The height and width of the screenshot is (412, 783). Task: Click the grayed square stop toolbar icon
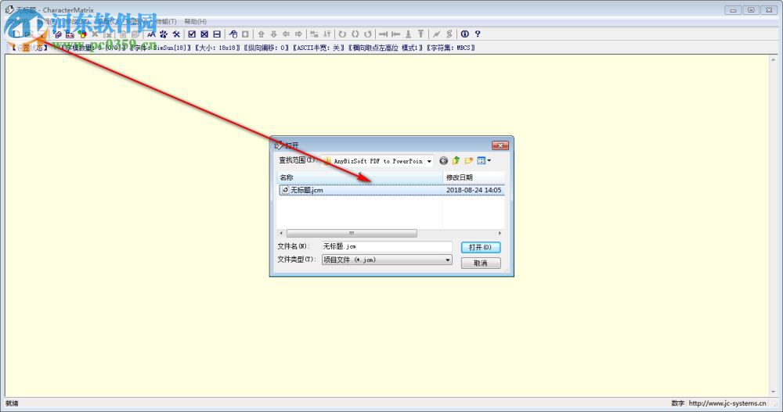tap(245, 34)
